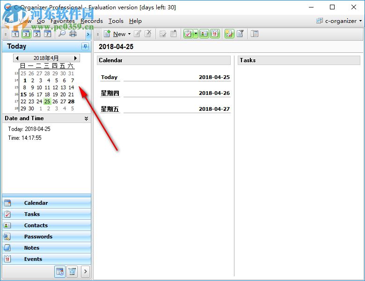Go to previous month in mini calendar
The height and width of the screenshot is (281, 365).
tap(17, 58)
